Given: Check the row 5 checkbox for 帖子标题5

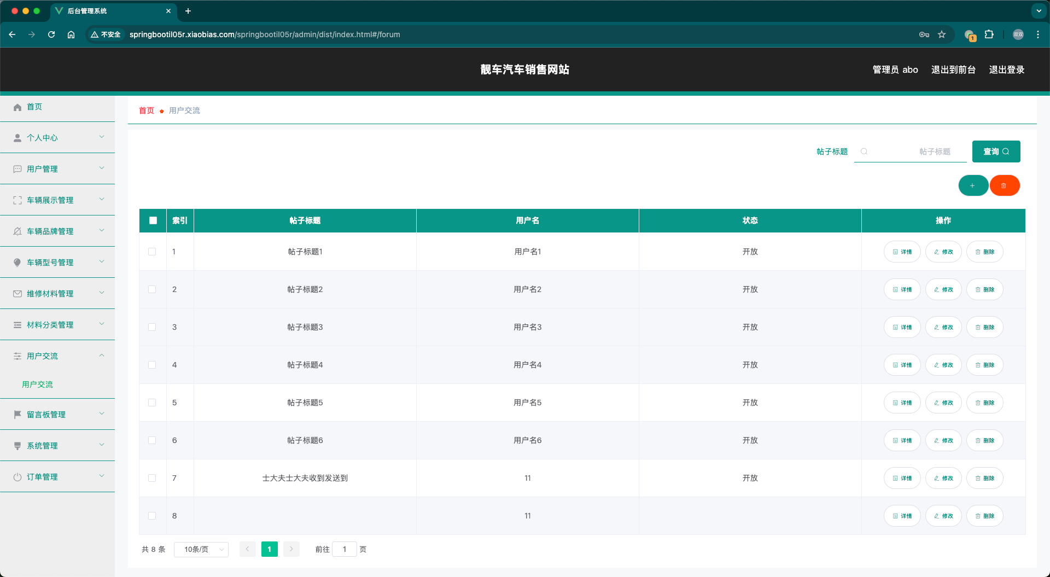Looking at the screenshot, I should click(x=152, y=403).
